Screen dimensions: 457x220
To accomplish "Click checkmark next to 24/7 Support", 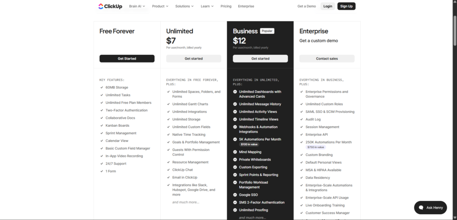I will pos(102,164).
